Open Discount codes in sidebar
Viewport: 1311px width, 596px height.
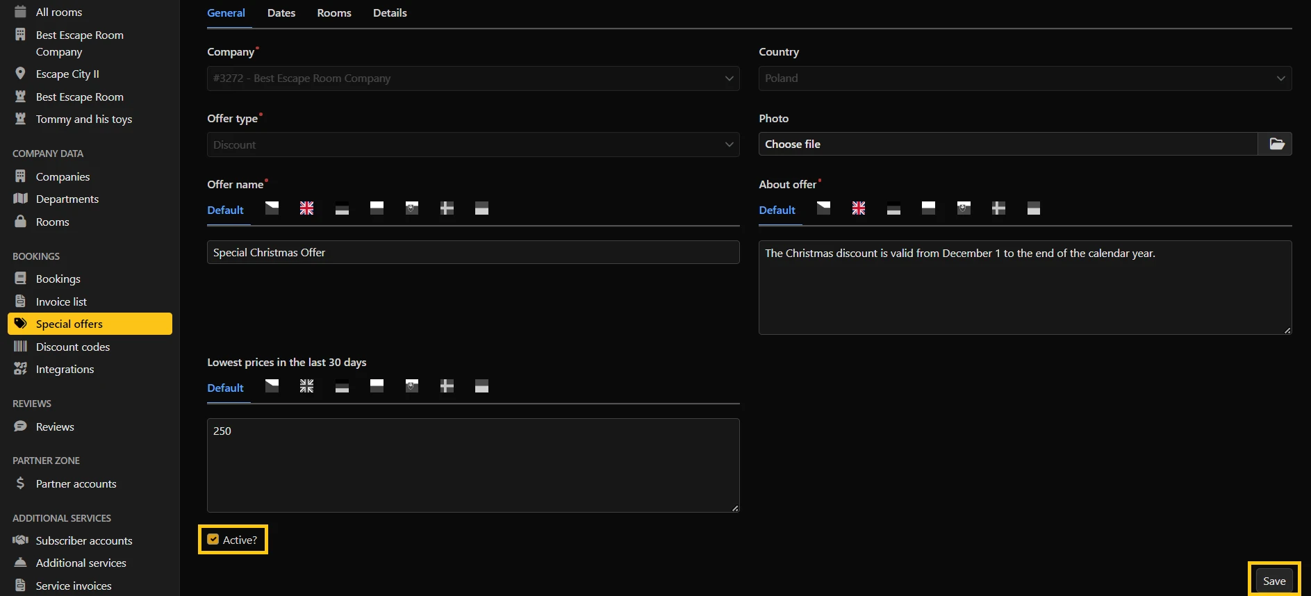pos(72,347)
